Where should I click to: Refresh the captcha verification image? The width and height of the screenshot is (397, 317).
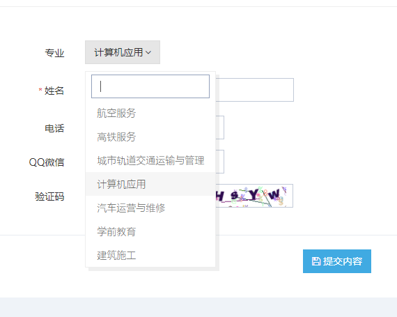click(x=254, y=196)
